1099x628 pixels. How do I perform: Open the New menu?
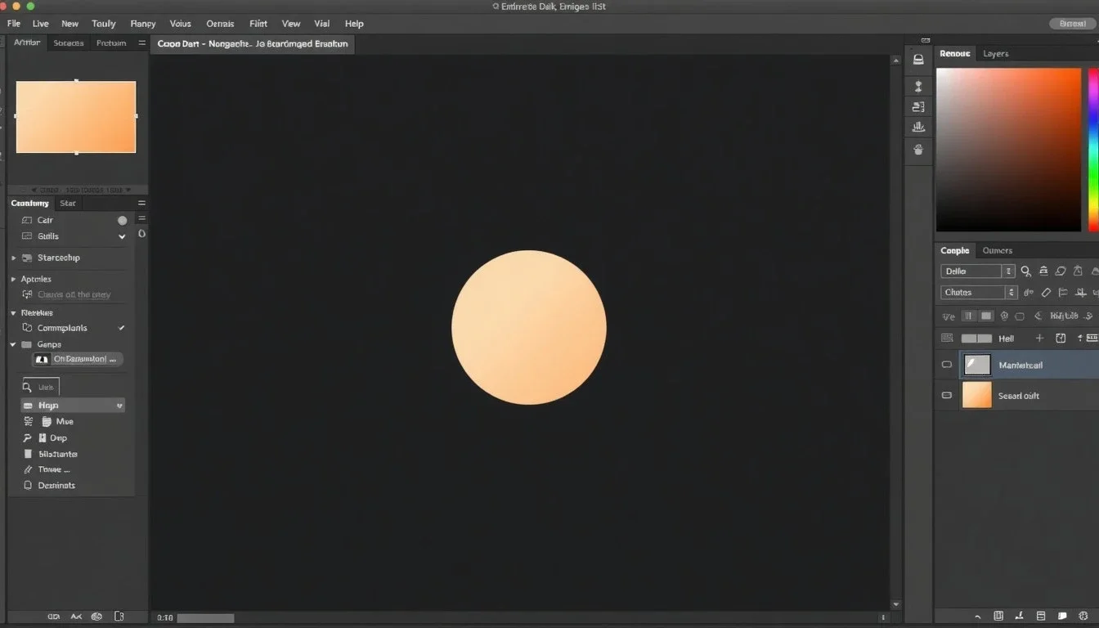coord(70,24)
